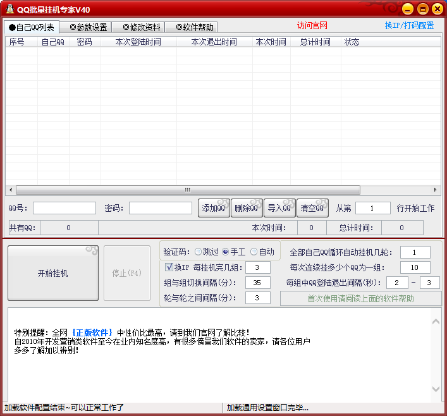This screenshot has width=447, height=416.
Task: Click the 导入QQ button
Action: click(x=279, y=208)
